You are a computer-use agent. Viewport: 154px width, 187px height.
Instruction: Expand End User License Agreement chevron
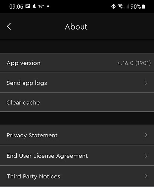coord(146,156)
